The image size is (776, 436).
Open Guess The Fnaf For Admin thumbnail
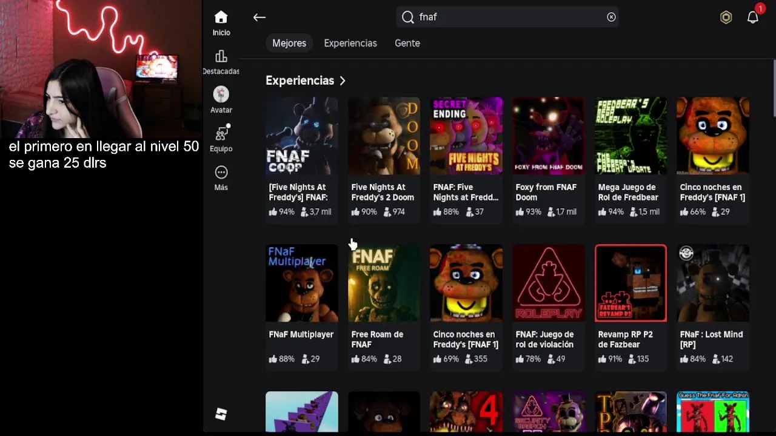point(713,412)
